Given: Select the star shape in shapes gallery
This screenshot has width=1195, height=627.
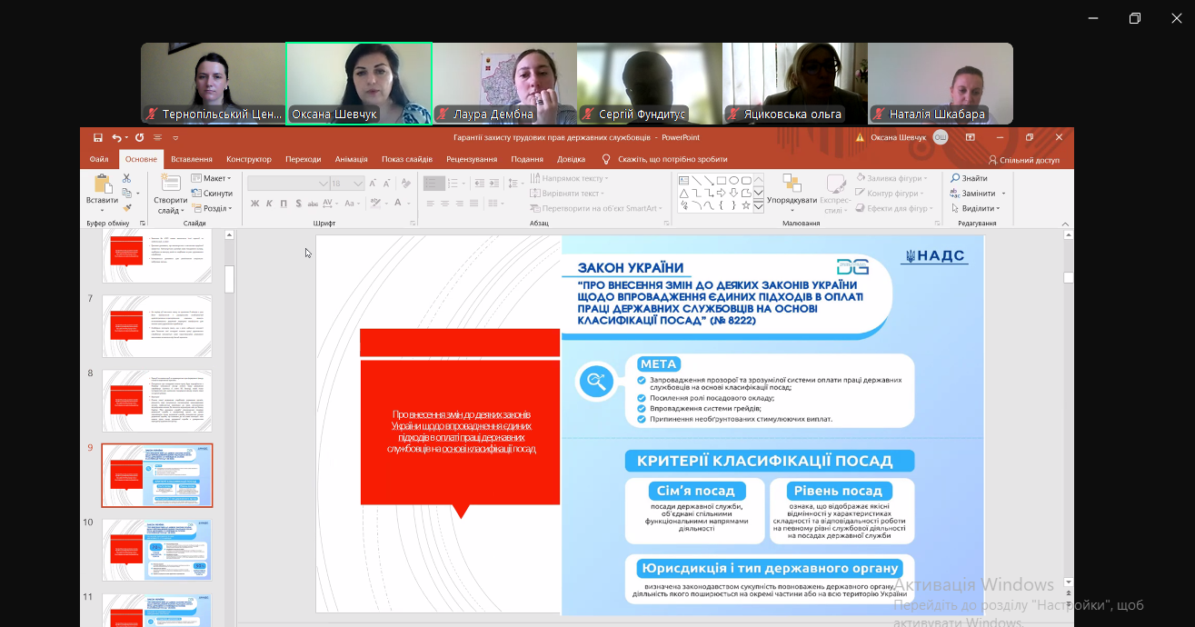Looking at the screenshot, I should [x=746, y=205].
